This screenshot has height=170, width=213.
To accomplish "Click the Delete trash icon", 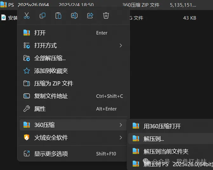I will pyautogui.click(x=106, y=16).
